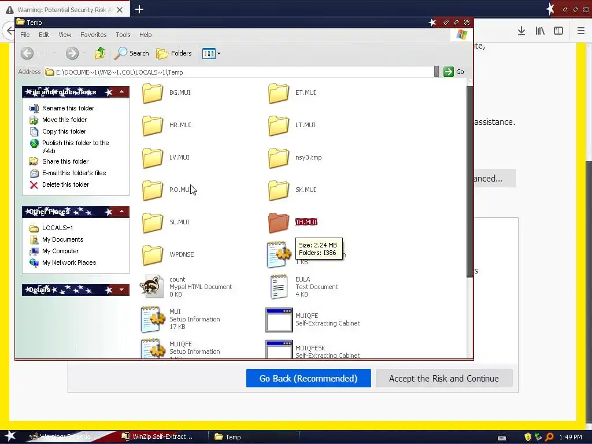Expand the Details panel

click(x=121, y=290)
